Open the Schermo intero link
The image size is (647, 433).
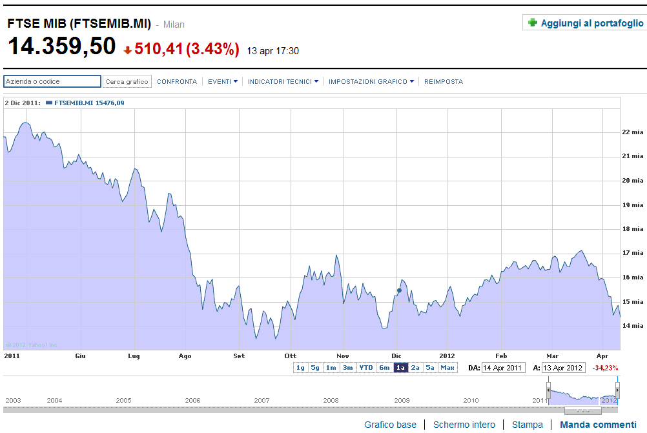tap(464, 425)
